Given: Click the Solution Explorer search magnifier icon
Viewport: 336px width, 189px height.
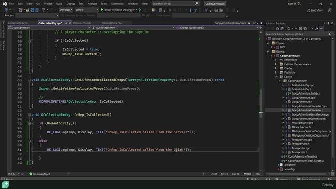Looking at the screenshot, I should pyautogui.click(x=330, y=34).
